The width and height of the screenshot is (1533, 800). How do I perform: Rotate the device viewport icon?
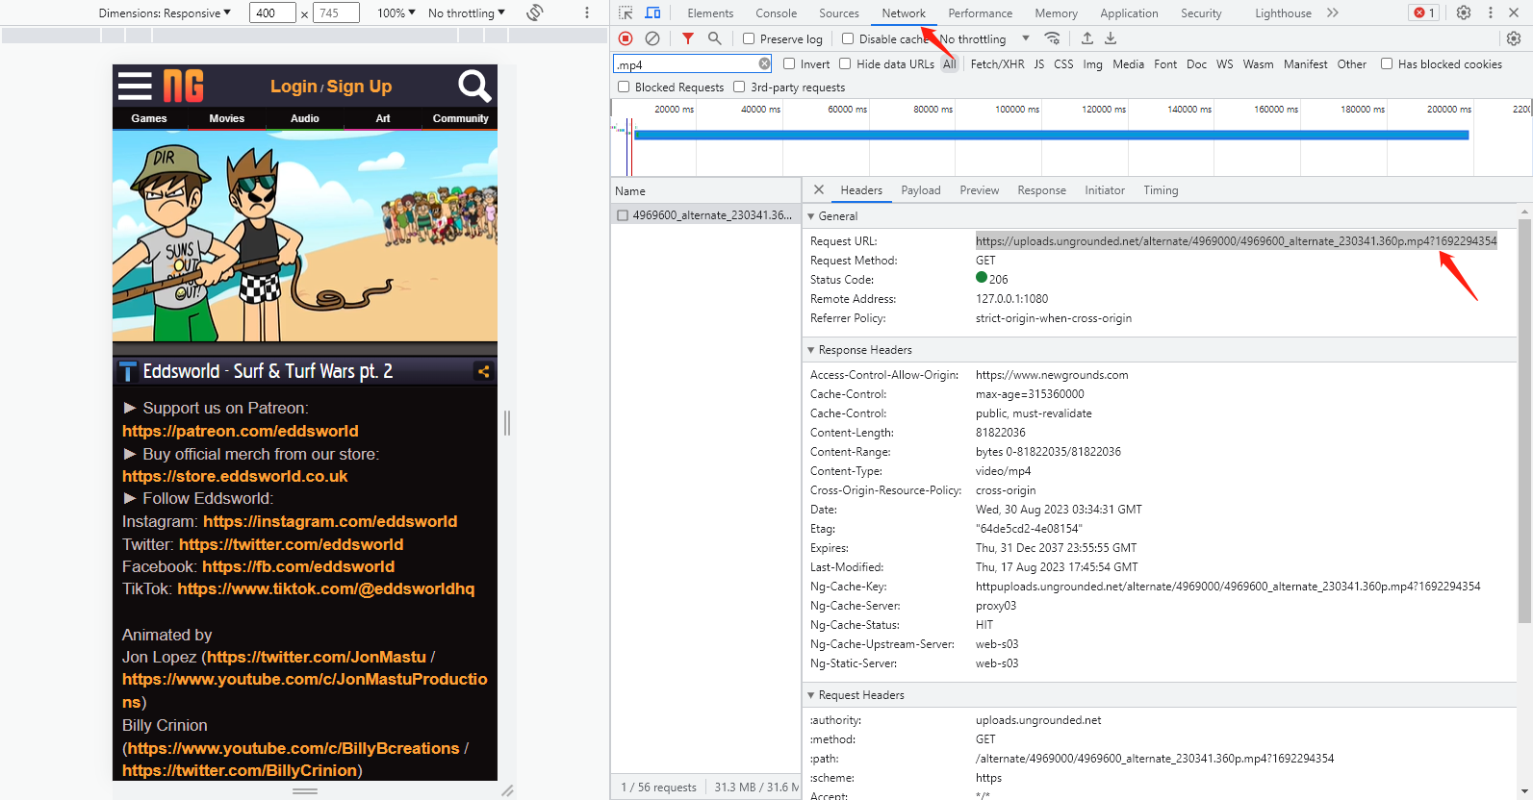(x=535, y=12)
